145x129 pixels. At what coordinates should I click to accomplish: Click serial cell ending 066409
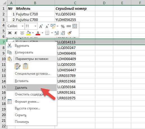tap(76, 59)
